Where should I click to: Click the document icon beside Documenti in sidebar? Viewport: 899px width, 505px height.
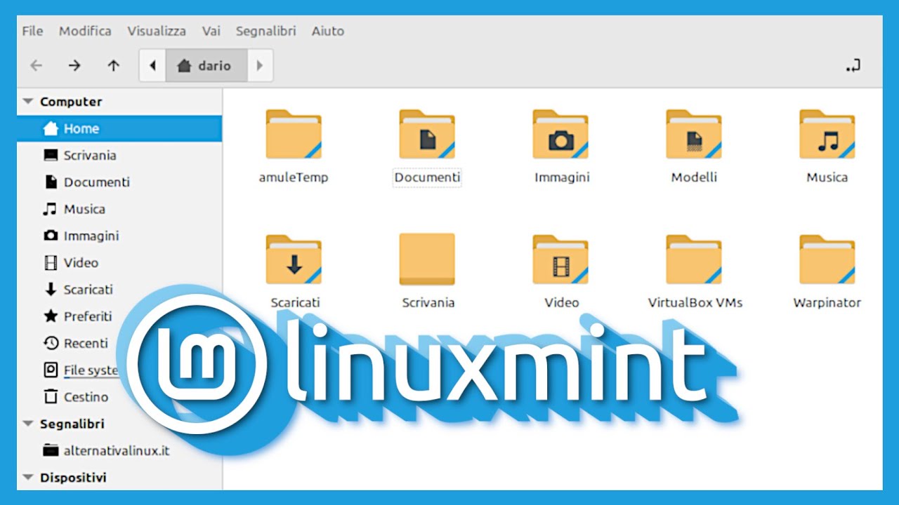pos(51,182)
